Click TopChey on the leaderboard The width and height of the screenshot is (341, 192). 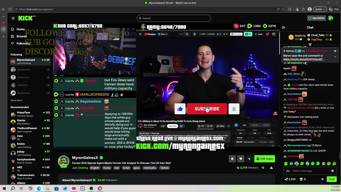(316, 39)
